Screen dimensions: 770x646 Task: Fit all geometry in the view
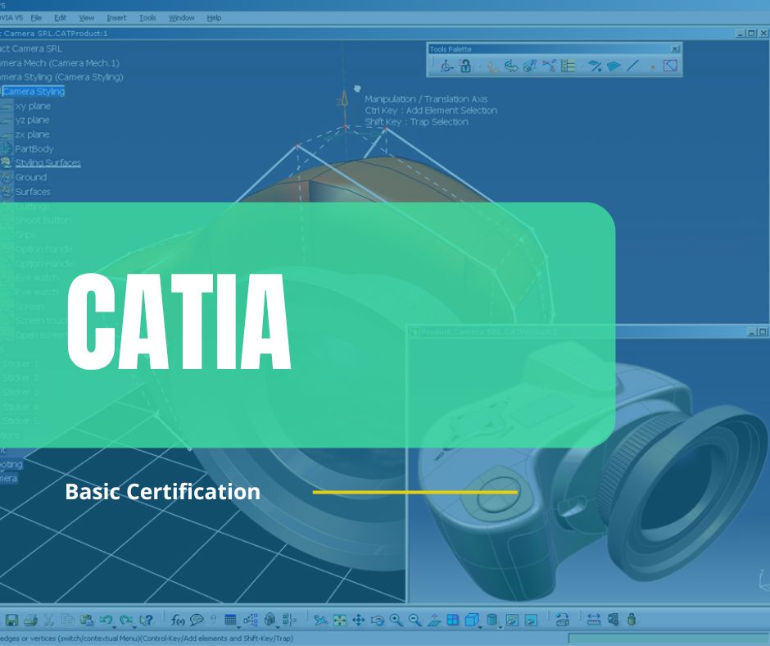click(339, 620)
